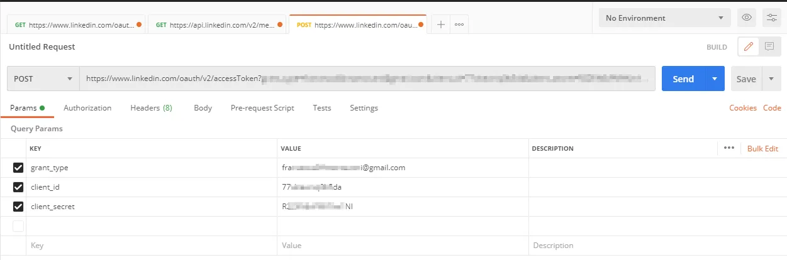Uncheck the grant_type parameter checkbox
This screenshot has height=260, width=787.
pyautogui.click(x=18, y=168)
